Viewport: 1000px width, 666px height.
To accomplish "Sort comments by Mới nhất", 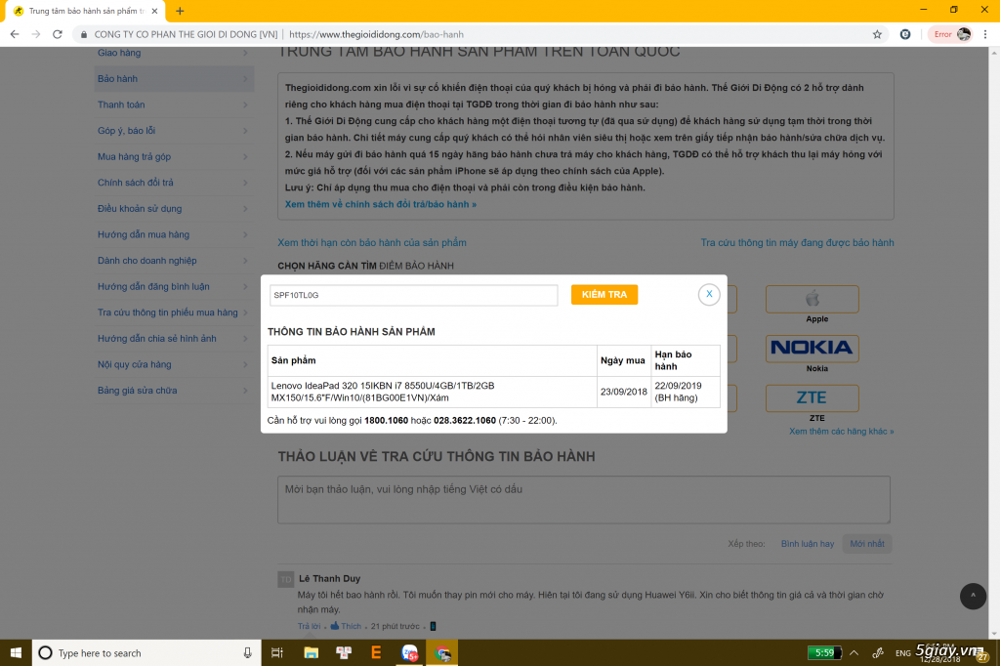I will [x=867, y=544].
